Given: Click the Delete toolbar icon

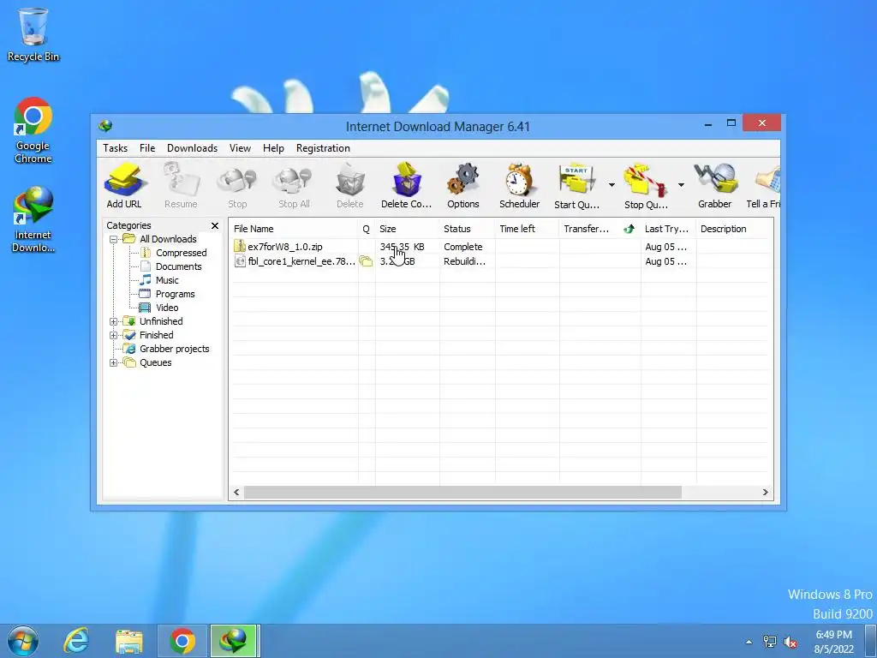Looking at the screenshot, I should point(350,186).
